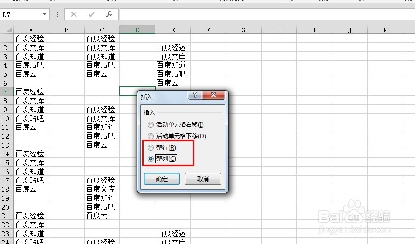415x244 pixels.
Task: Click the Insert dialog help question-mark button
Action: tap(195, 95)
